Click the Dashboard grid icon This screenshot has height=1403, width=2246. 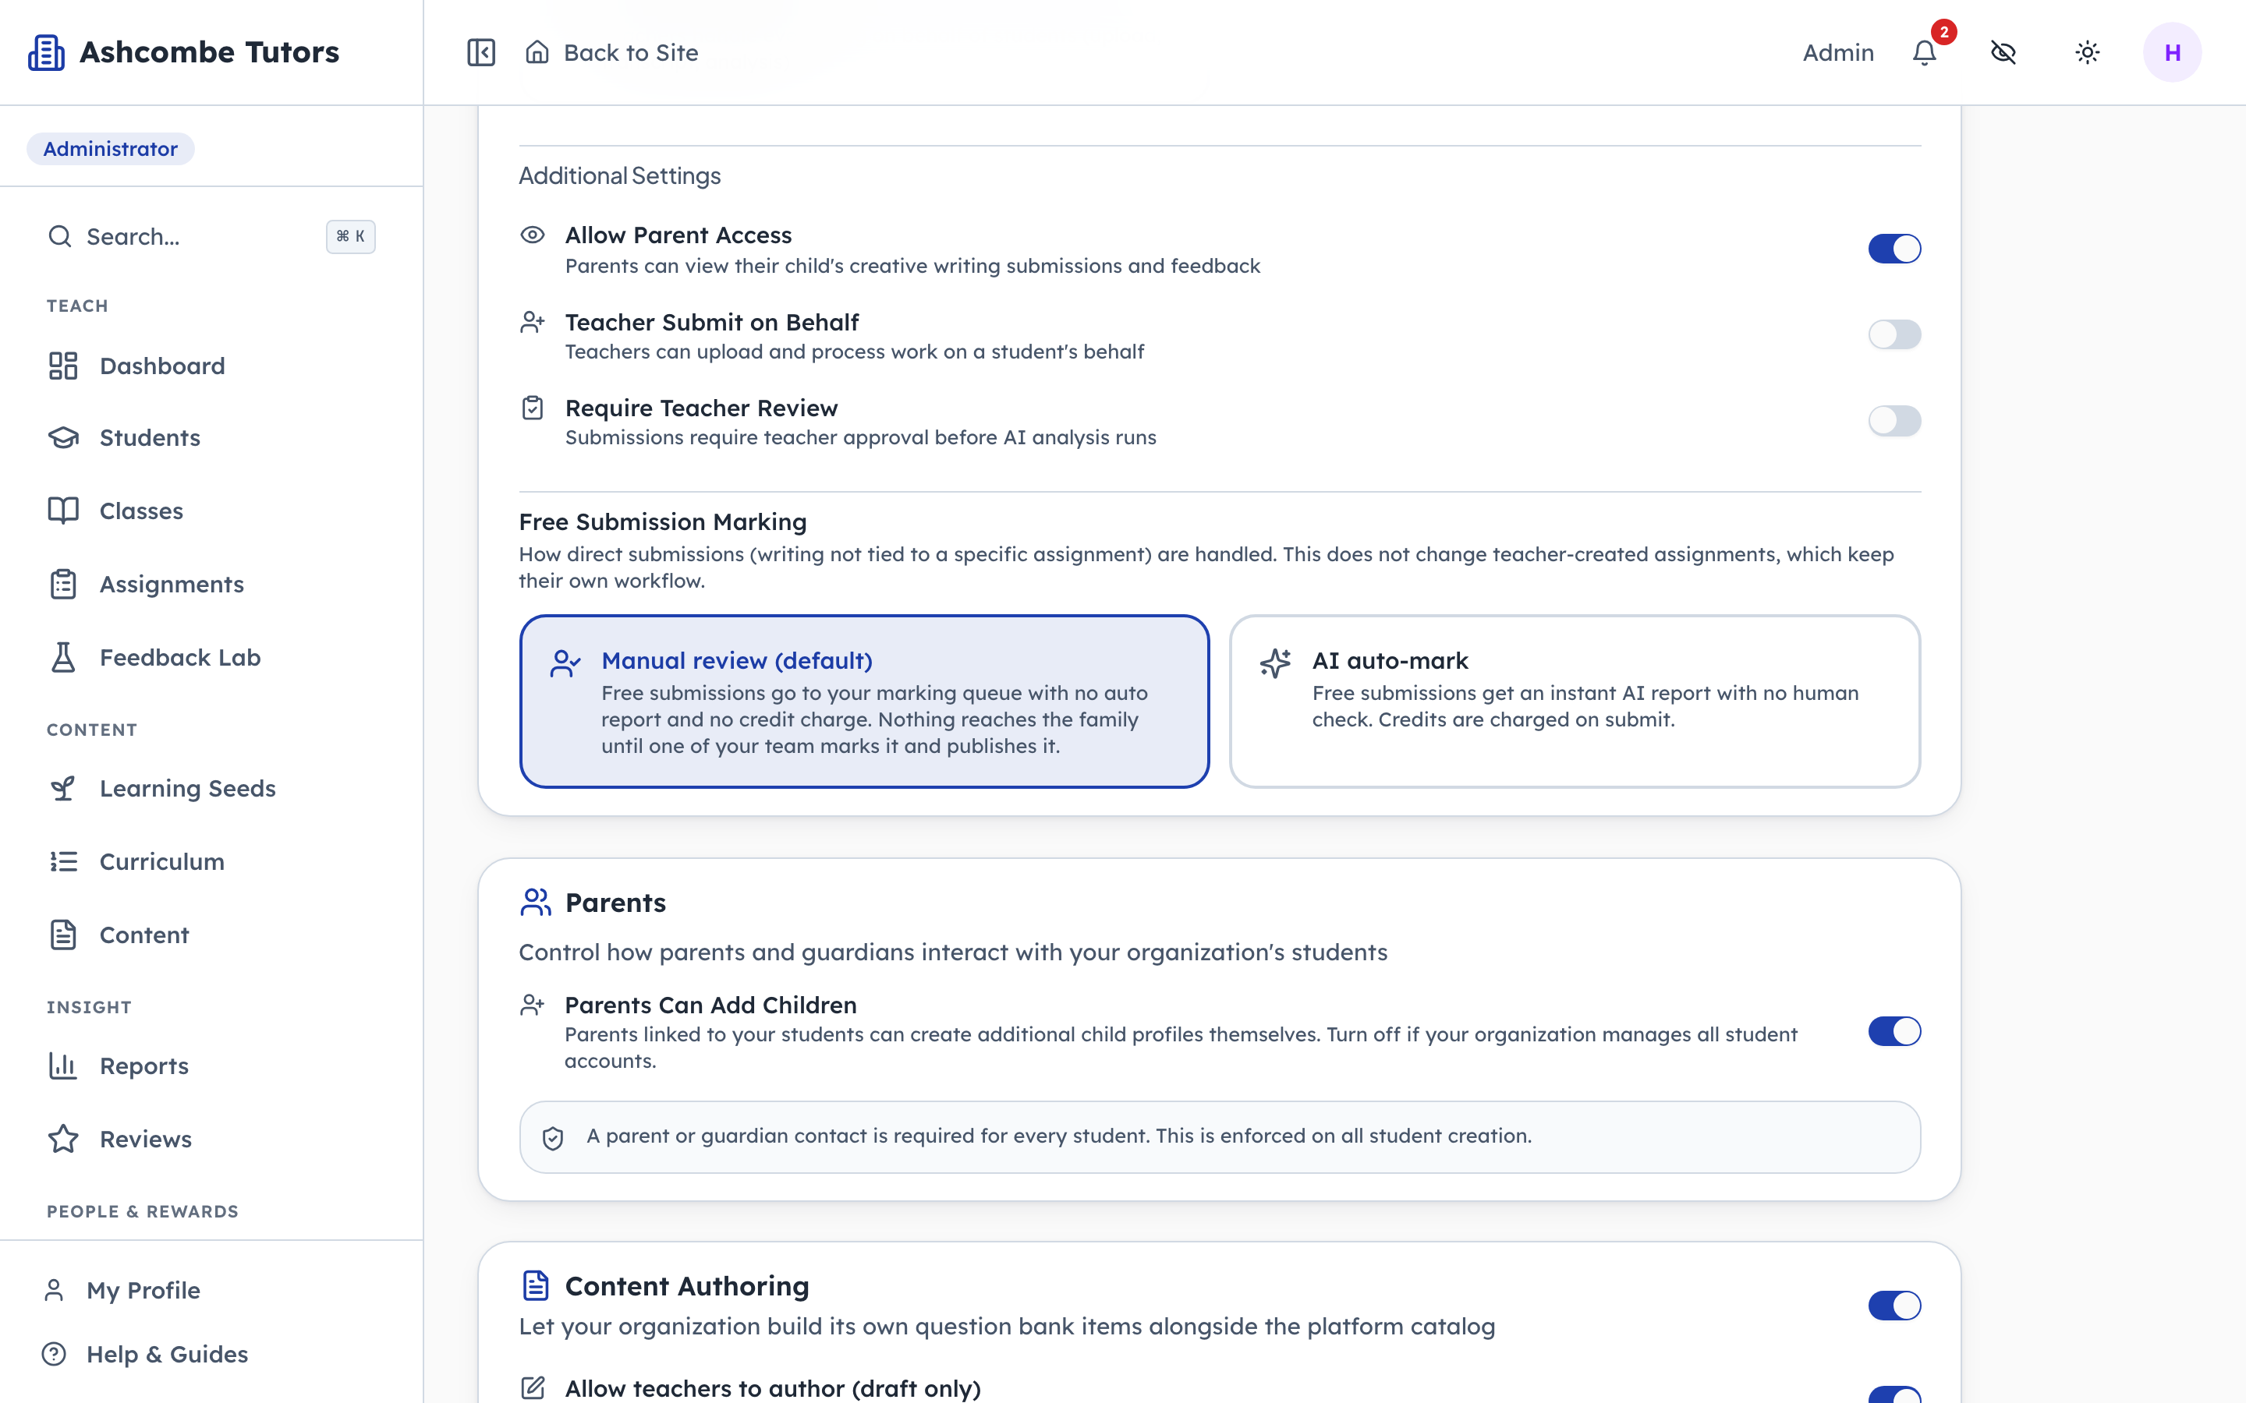click(63, 366)
